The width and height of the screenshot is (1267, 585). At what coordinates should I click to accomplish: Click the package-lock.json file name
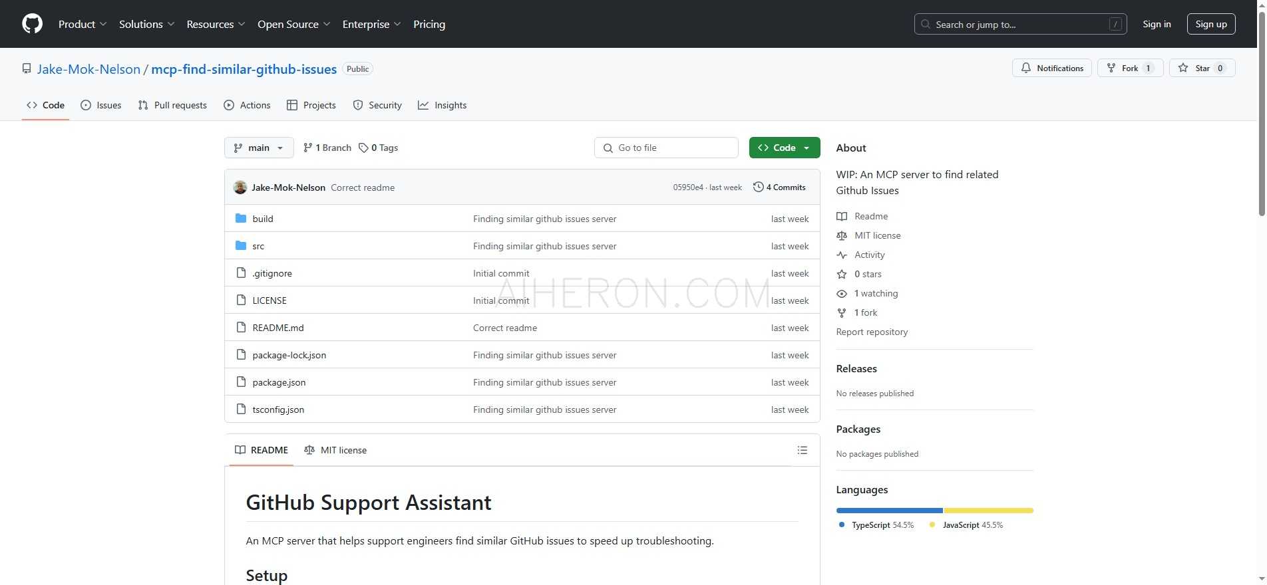point(289,355)
